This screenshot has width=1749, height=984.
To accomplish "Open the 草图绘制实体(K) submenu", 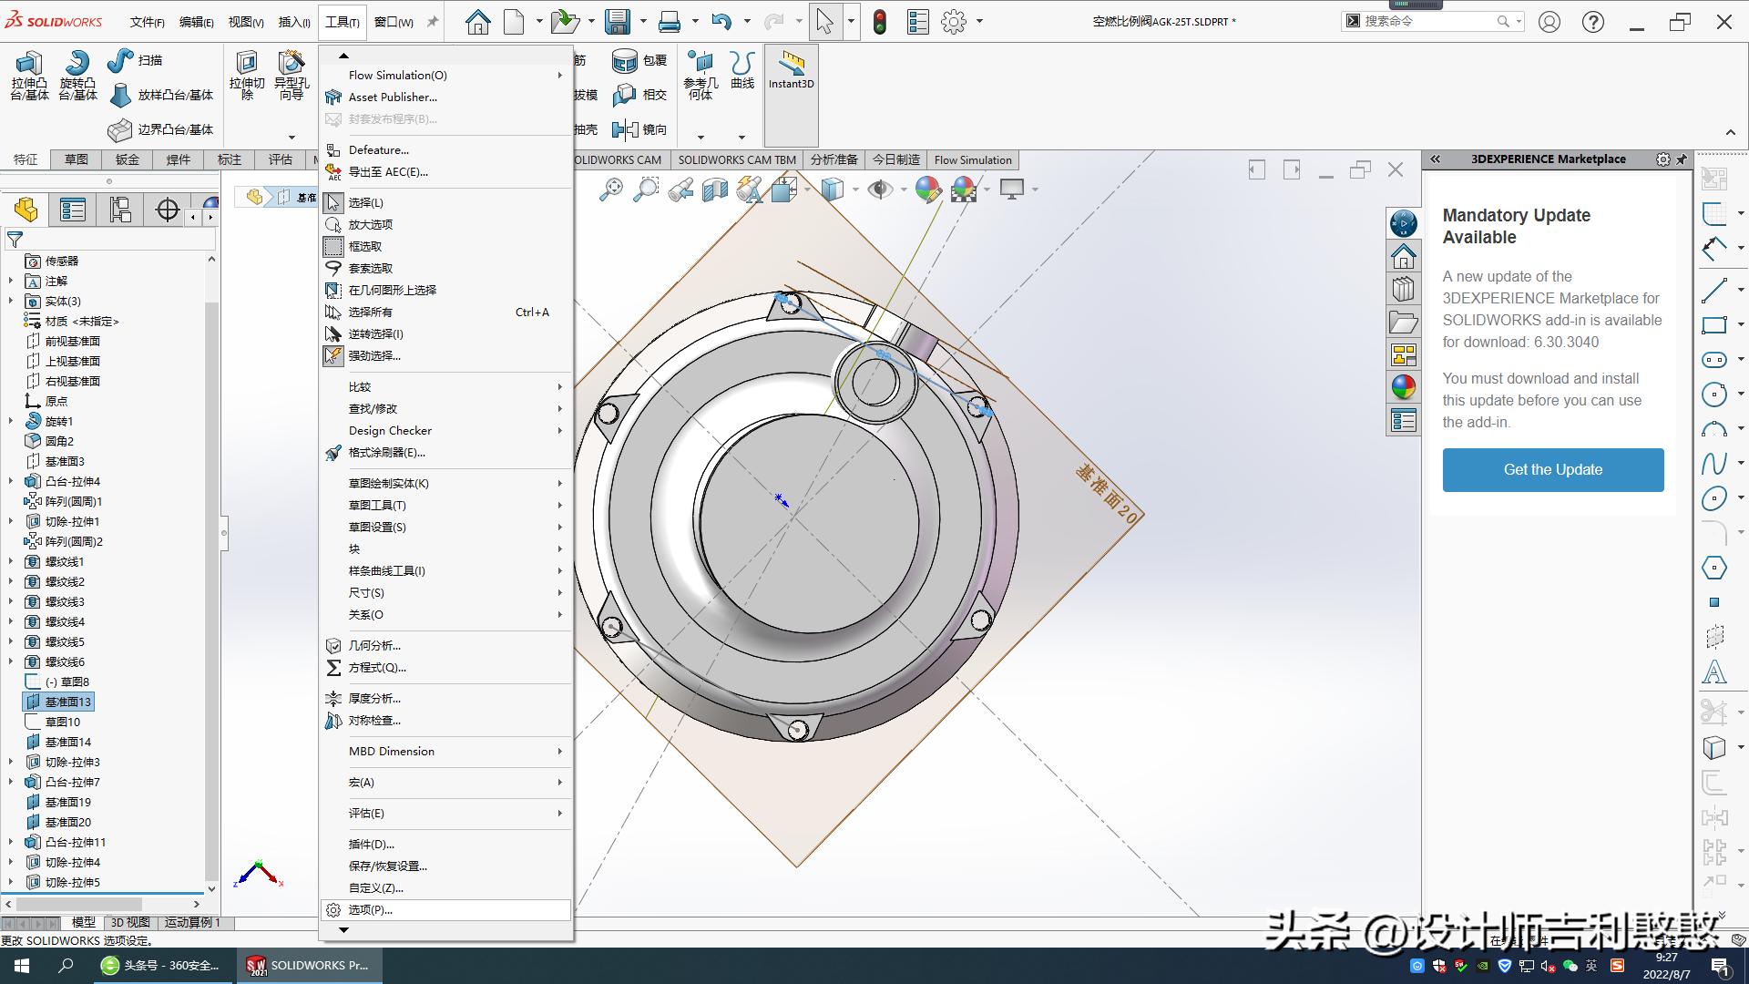I will [390, 483].
